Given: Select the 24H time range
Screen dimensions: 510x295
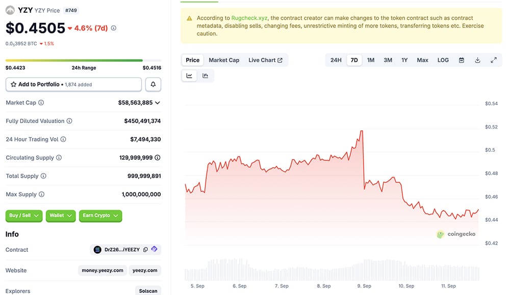Looking at the screenshot, I should click(336, 60).
